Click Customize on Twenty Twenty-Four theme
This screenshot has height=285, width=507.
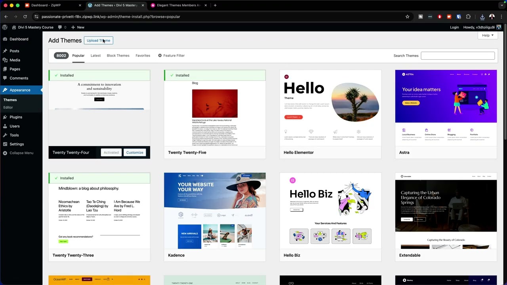(x=135, y=153)
